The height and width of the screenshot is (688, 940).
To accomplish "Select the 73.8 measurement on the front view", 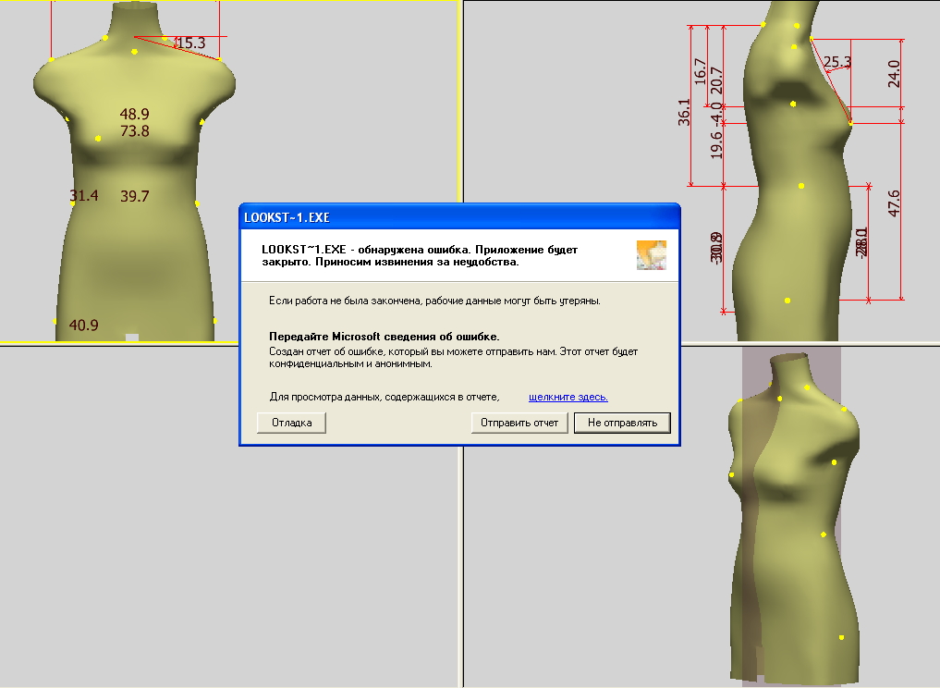I will click(x=134, y=130).
